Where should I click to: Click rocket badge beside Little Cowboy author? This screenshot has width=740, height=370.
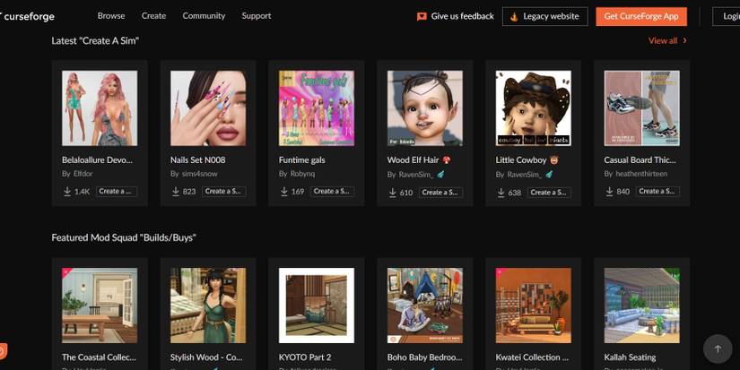click(x=549, y=175)
